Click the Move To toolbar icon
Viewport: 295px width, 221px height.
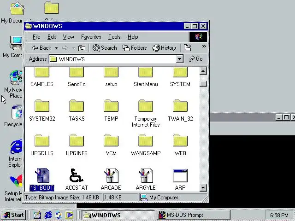click(188, 48)
